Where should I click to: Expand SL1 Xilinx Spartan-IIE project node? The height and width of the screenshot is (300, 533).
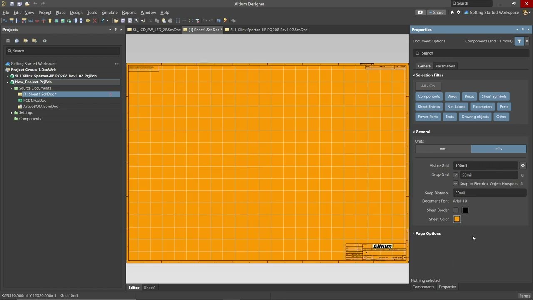point(7,76)
